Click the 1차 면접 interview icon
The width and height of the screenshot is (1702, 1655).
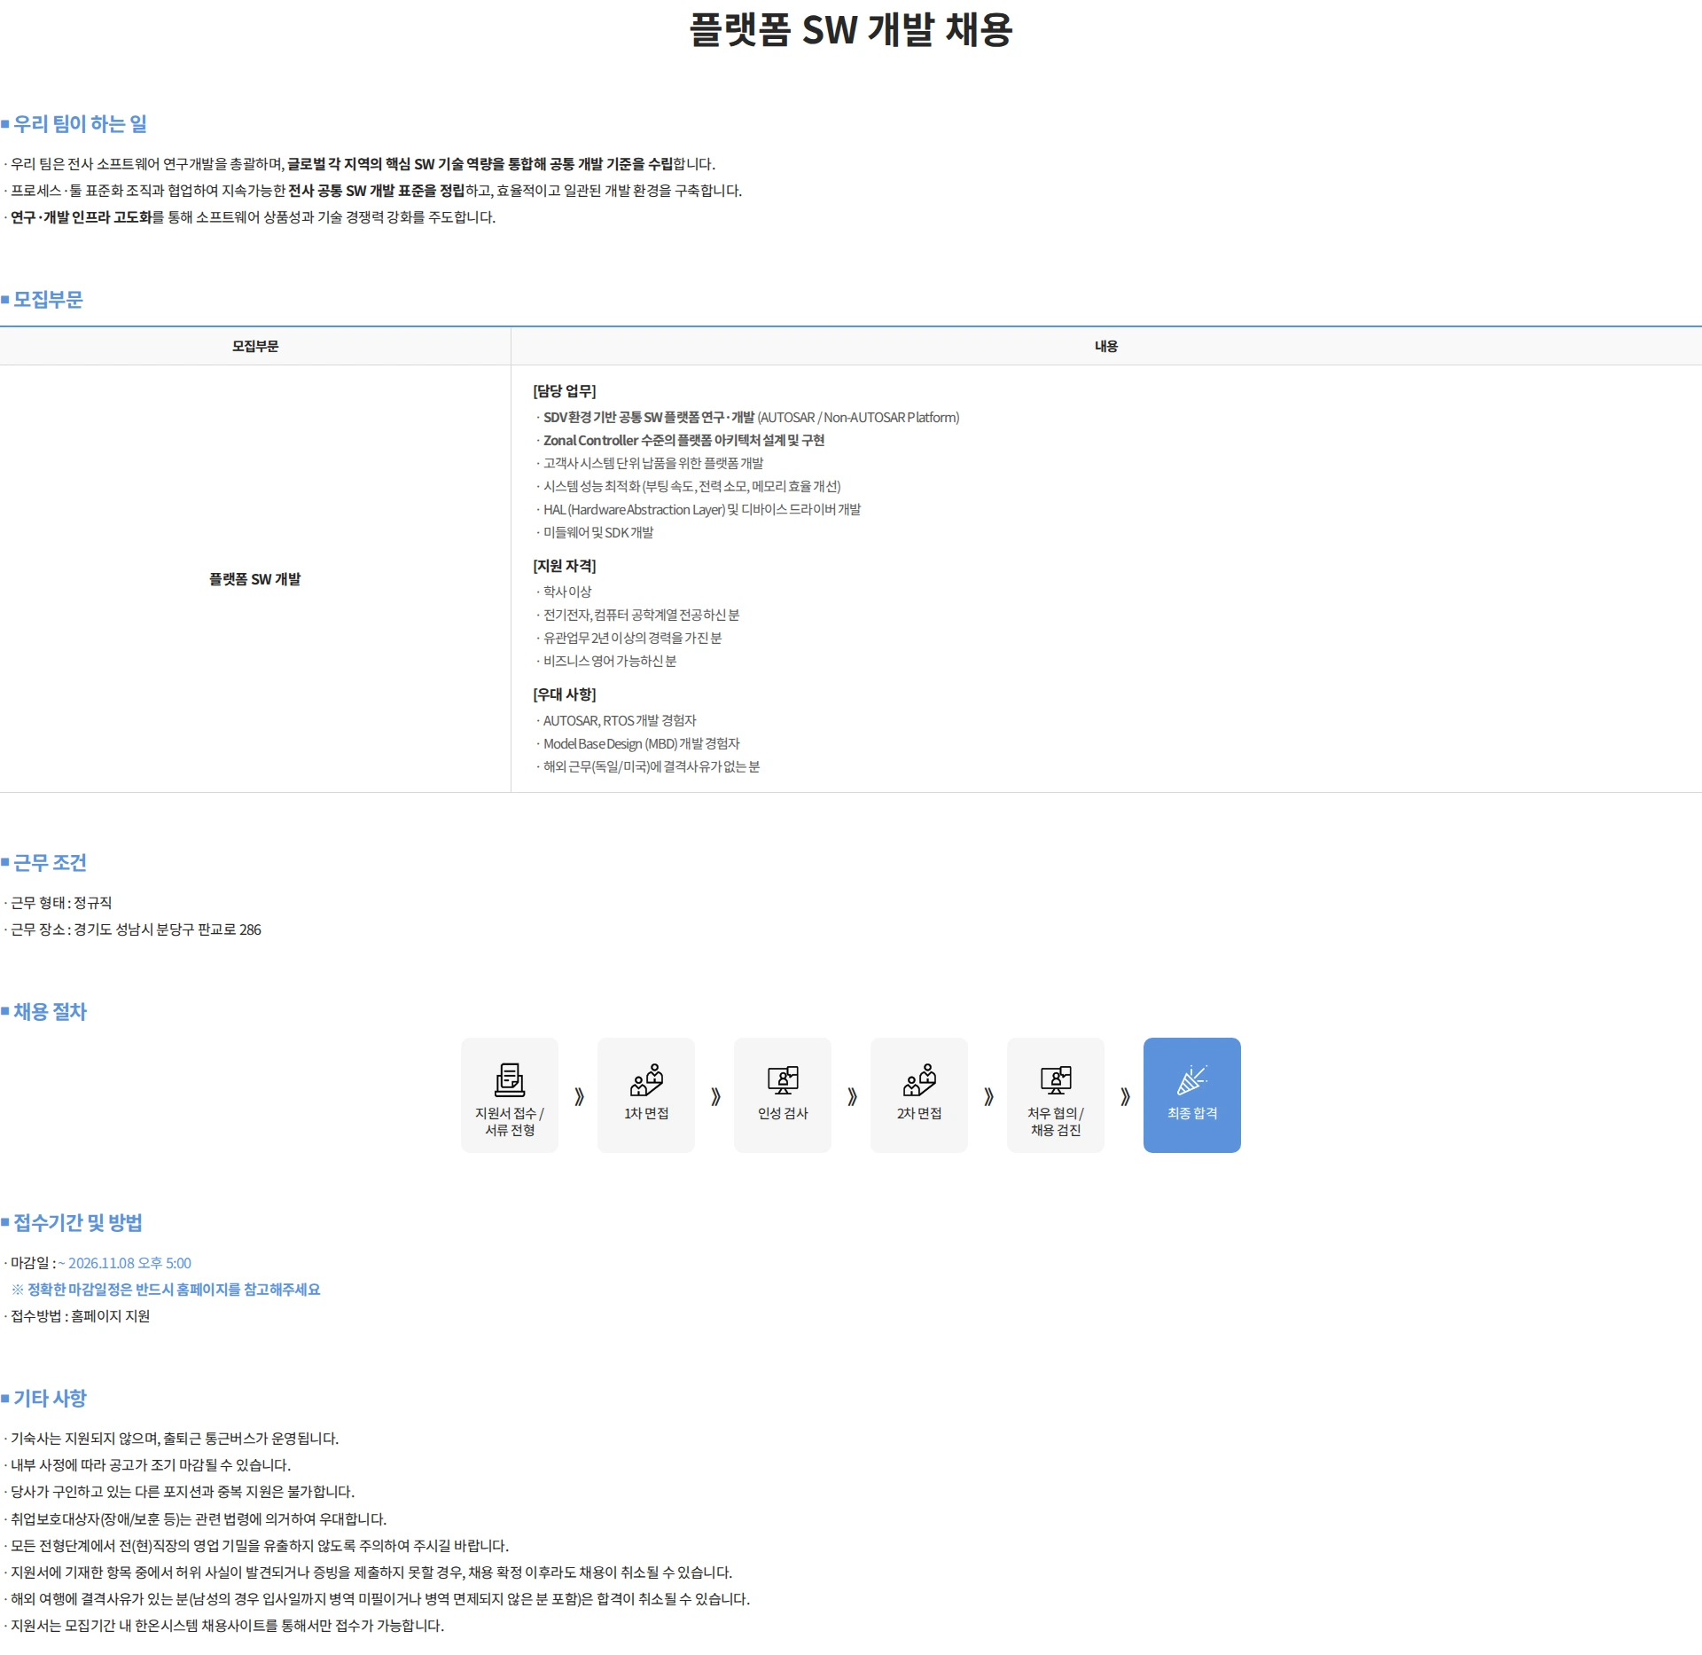646,1079
